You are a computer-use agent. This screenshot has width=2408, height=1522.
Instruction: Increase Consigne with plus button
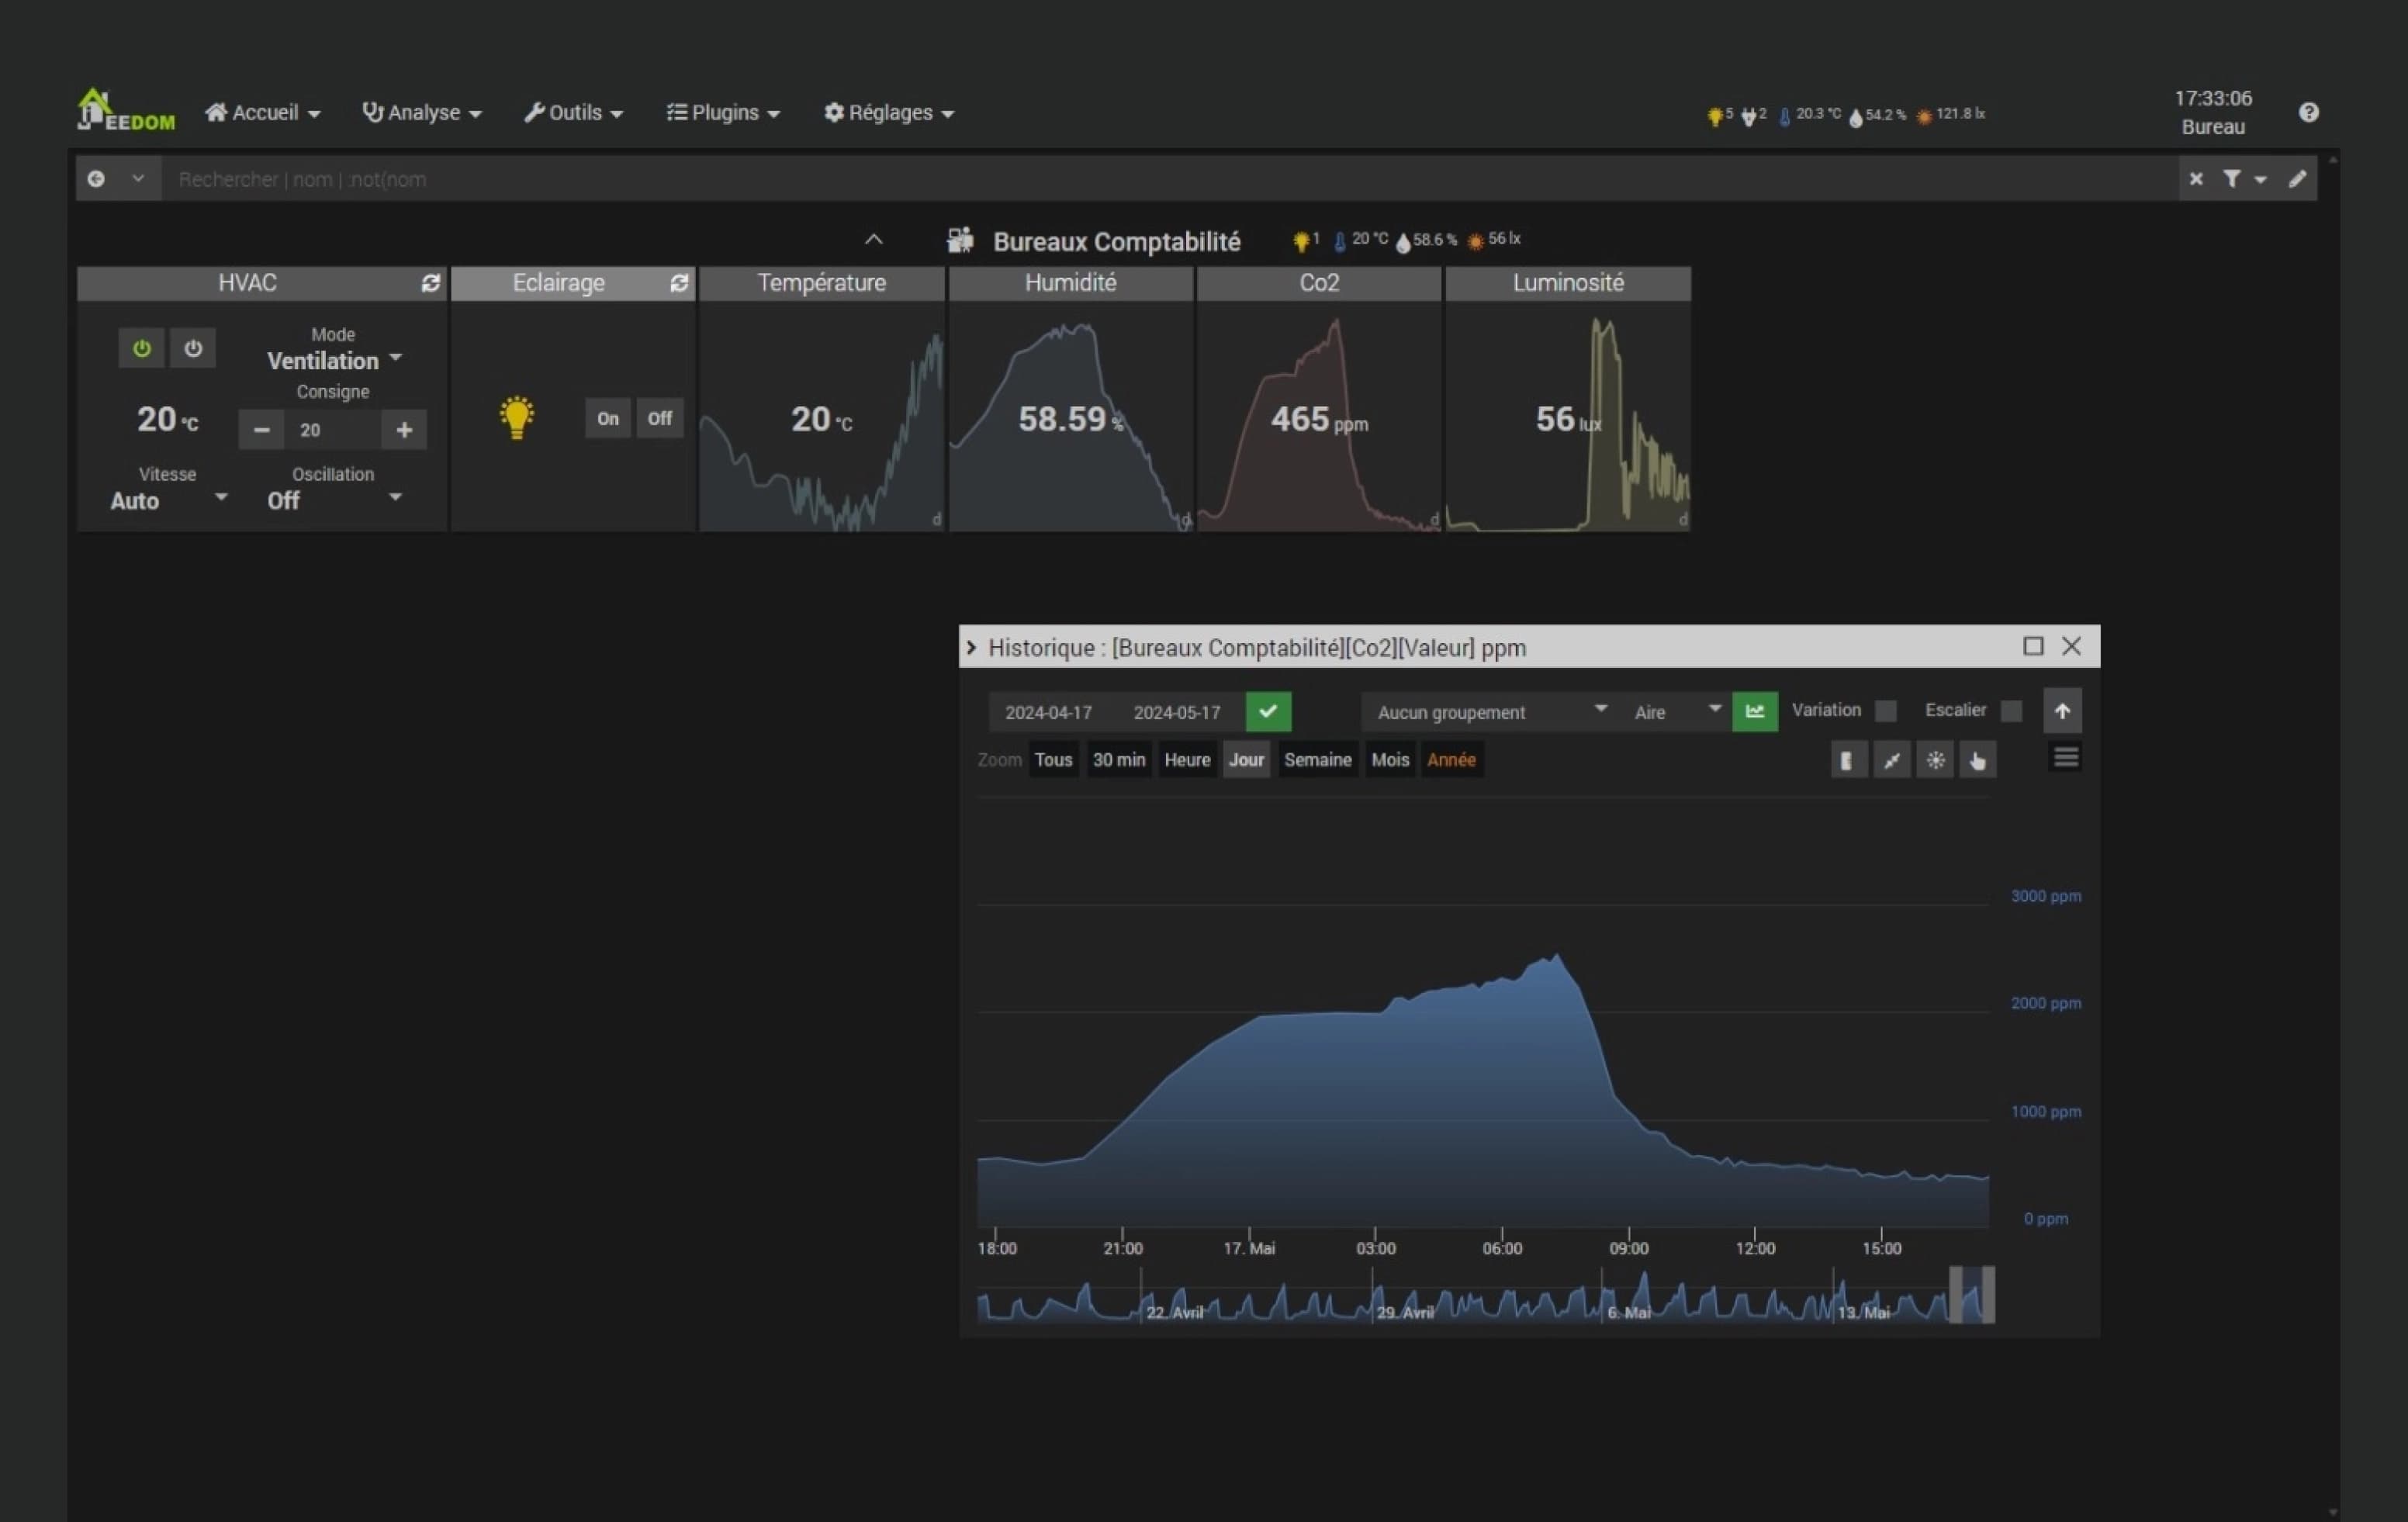[404, 430]
